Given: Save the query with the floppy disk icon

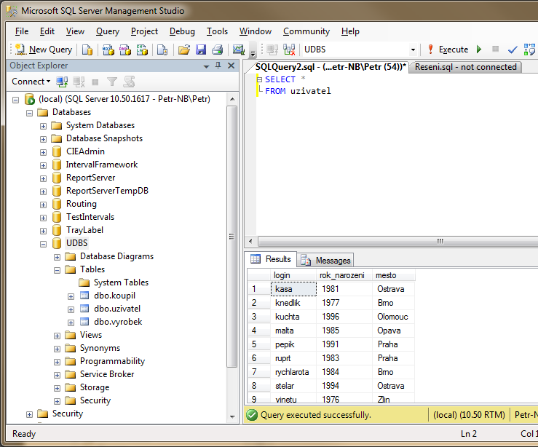Looking at the screenshot, I should pos(201,50).
